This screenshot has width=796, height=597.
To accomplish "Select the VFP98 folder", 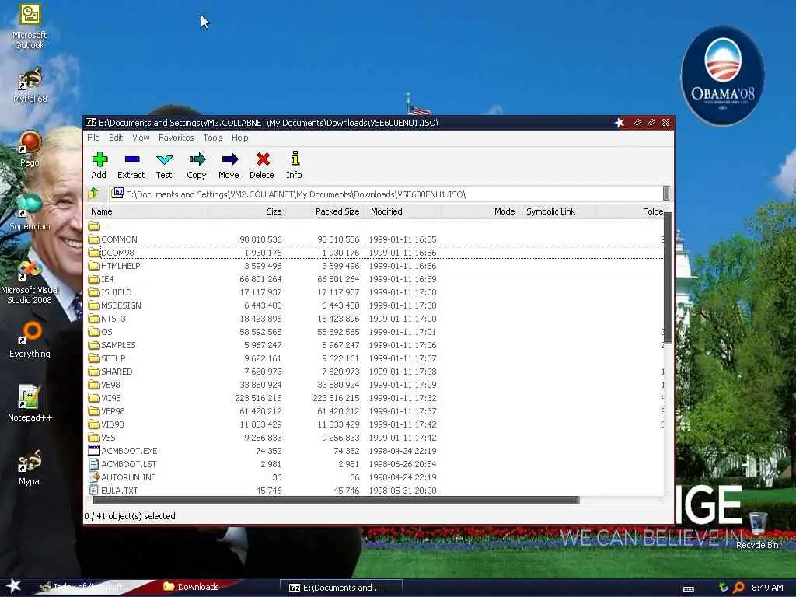I will [106, 410].
